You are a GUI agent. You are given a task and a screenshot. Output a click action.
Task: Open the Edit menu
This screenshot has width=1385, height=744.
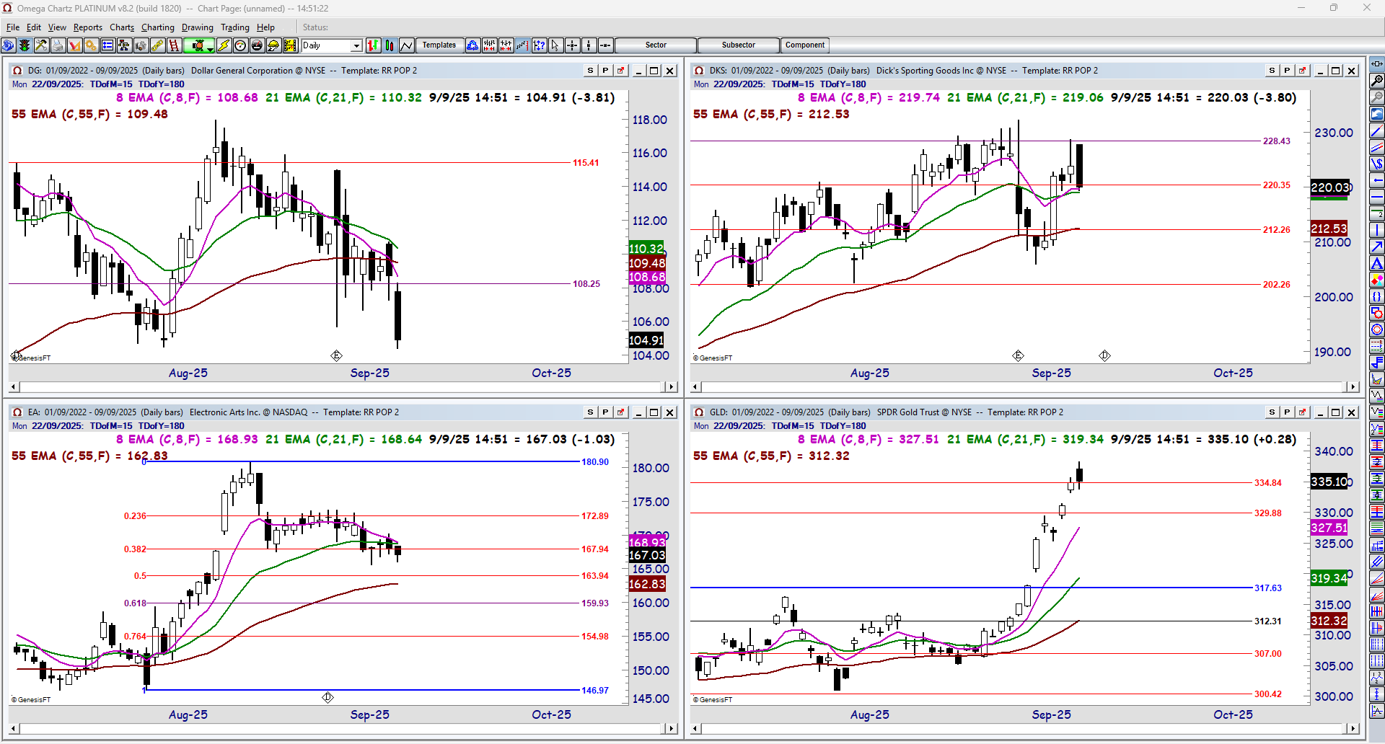34,27
